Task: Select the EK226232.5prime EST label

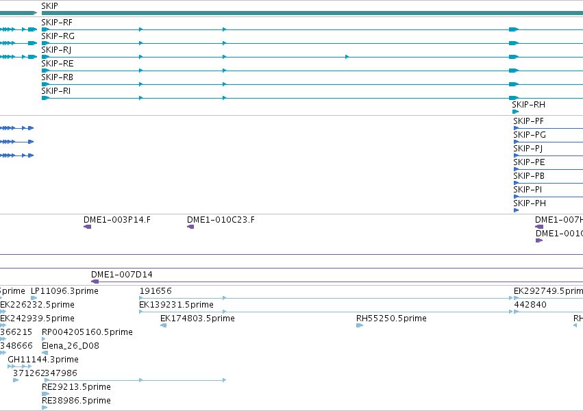Action: [x=37, y=305]
